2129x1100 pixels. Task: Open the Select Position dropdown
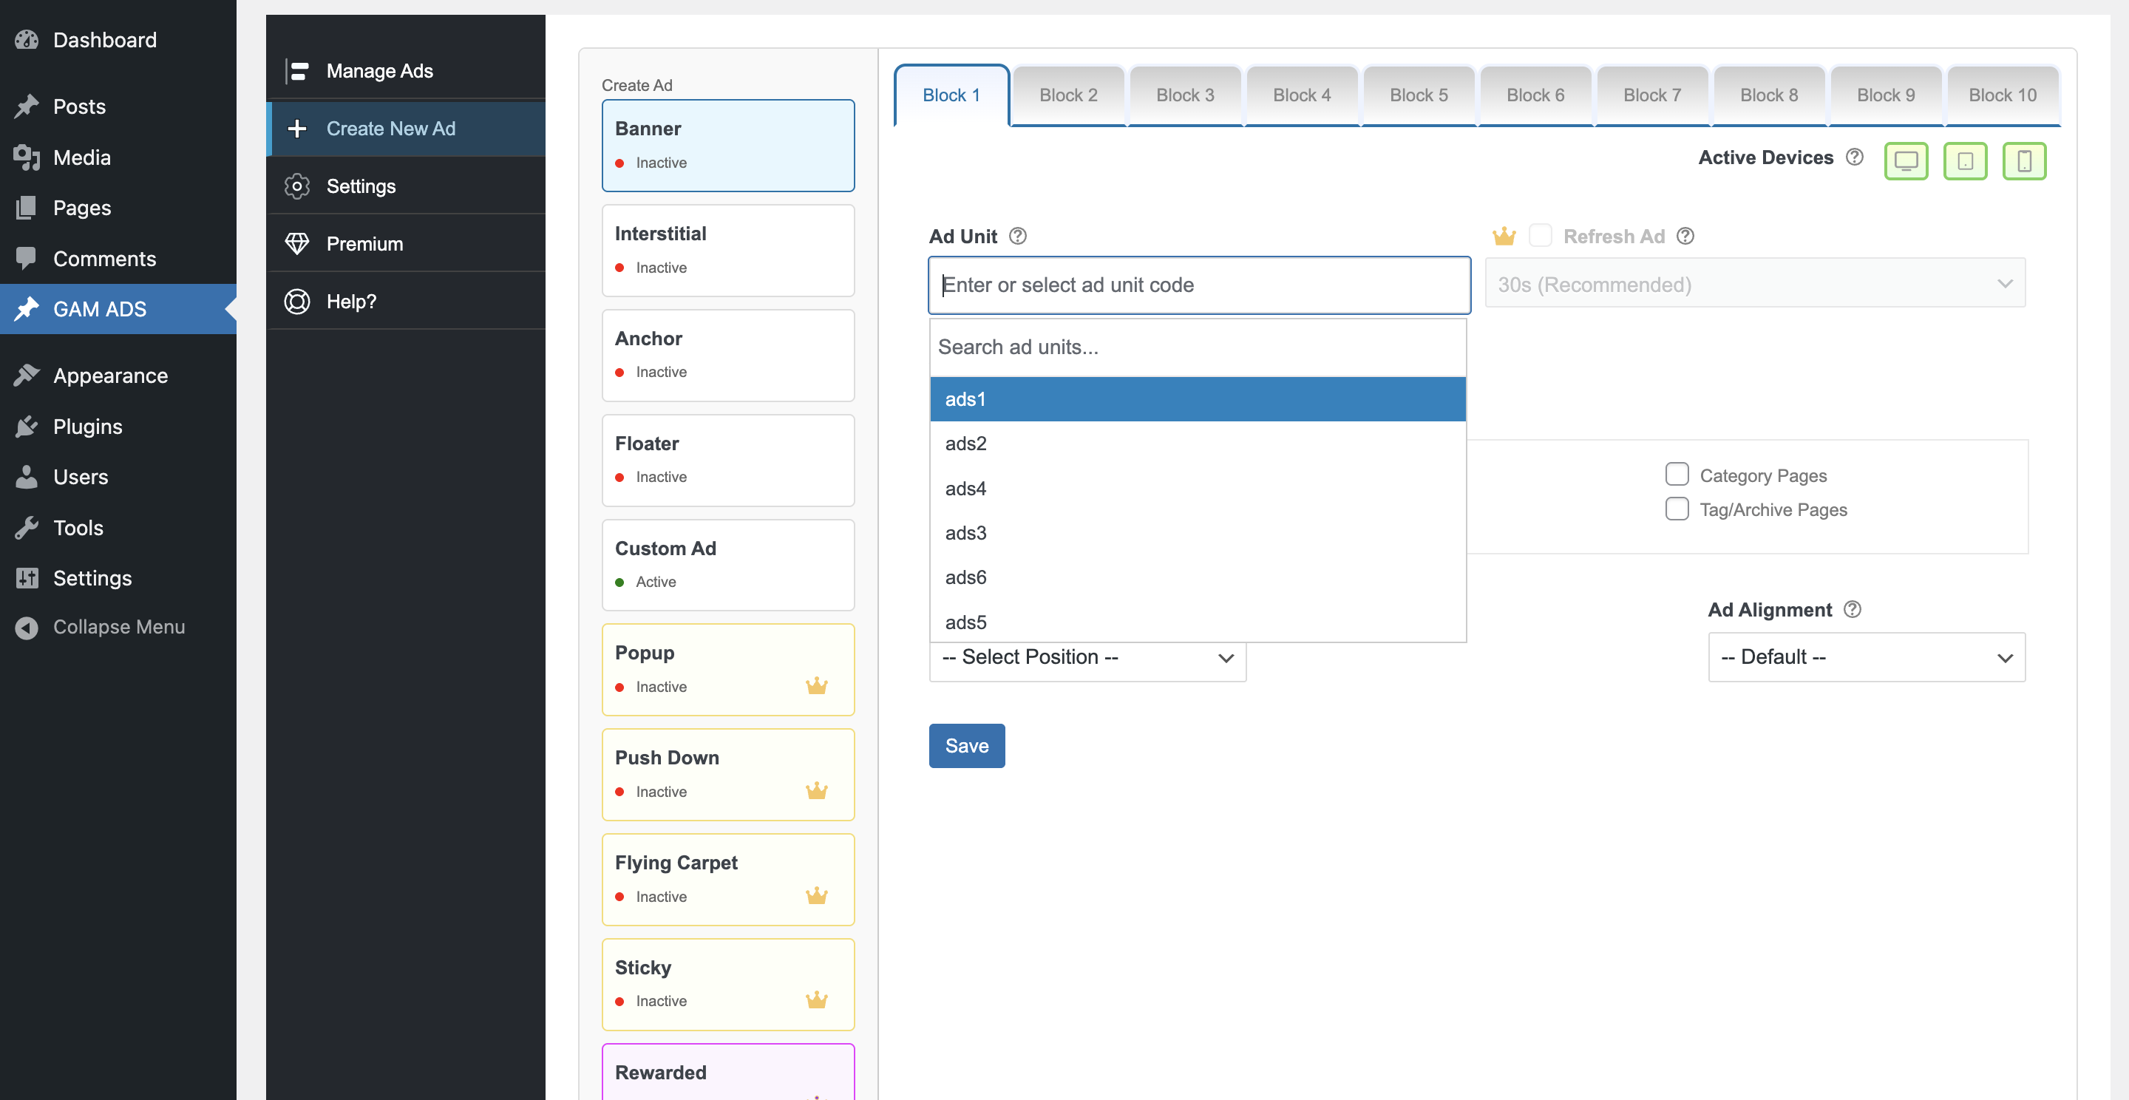pyautogui.click(x=1086, y=658)
